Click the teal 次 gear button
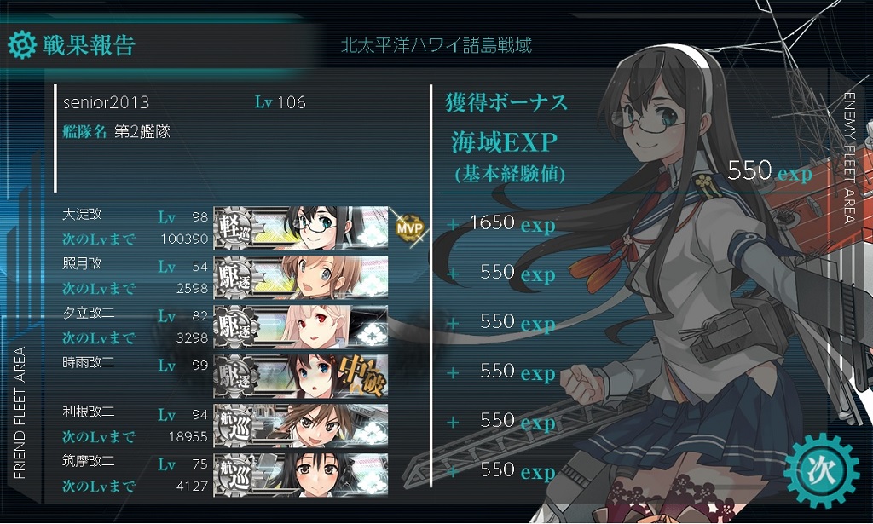Viewport: 873px width, 524px height. (821, 471)
